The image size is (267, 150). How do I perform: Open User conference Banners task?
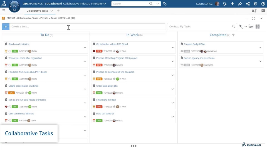click(21, 114)
